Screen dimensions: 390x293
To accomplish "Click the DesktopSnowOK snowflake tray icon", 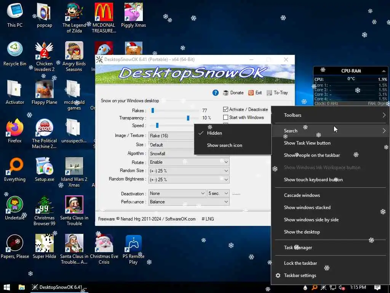I will (323, 288).
